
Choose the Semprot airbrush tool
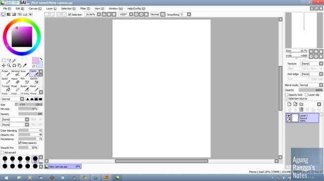coord(15,73)
